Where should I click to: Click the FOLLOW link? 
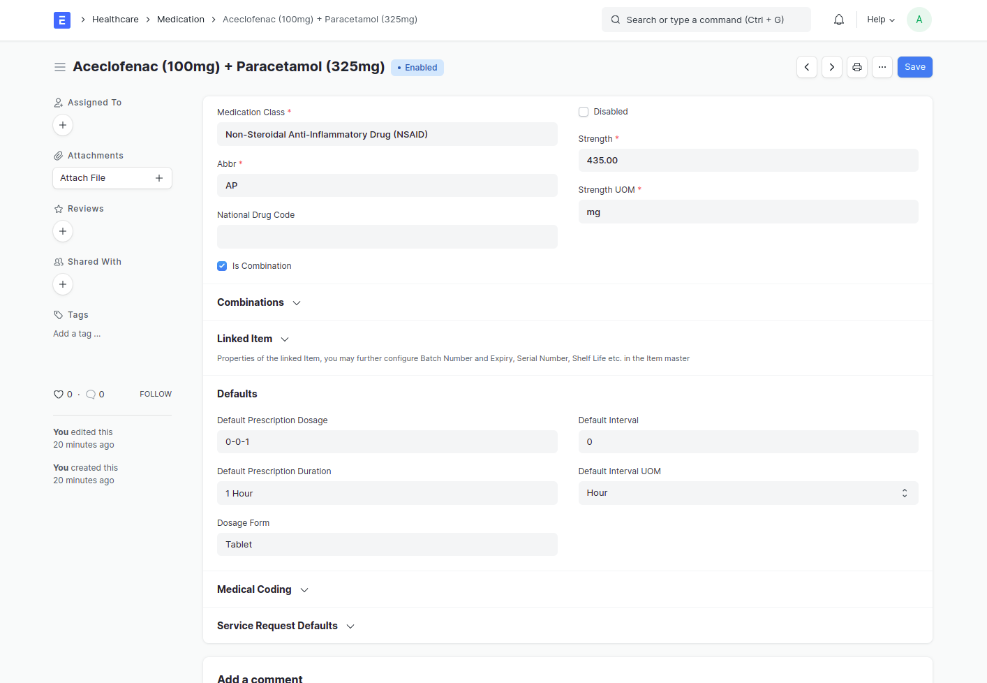pos(156,395)
